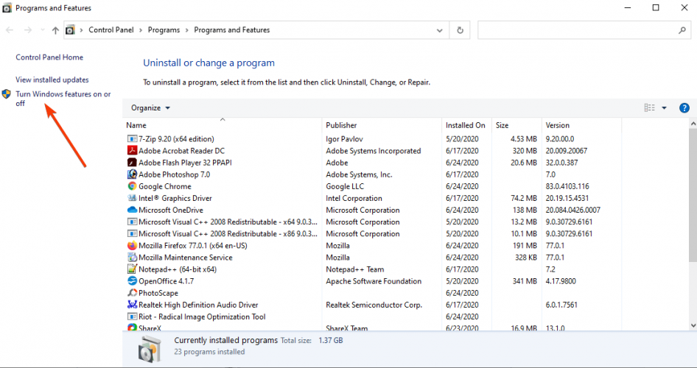Click the Adobe Flash Player icon

[x=132, y=163]
